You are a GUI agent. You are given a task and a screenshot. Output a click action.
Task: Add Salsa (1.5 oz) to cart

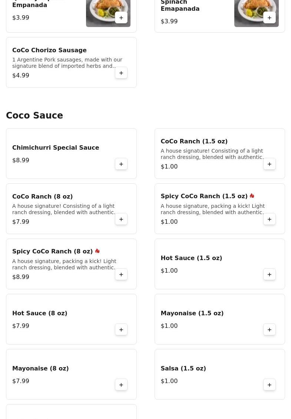tap(269, 385)
